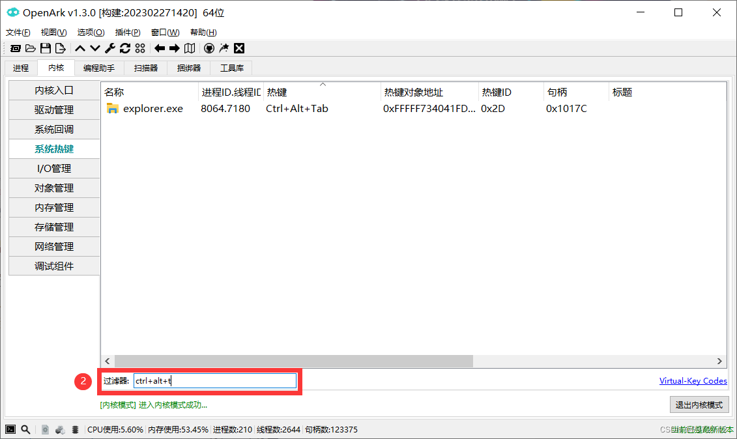Open the GitHub icon in the toolbar
Image resolution: width=737 pixels, height=439 pixels.
click(209, 48)
